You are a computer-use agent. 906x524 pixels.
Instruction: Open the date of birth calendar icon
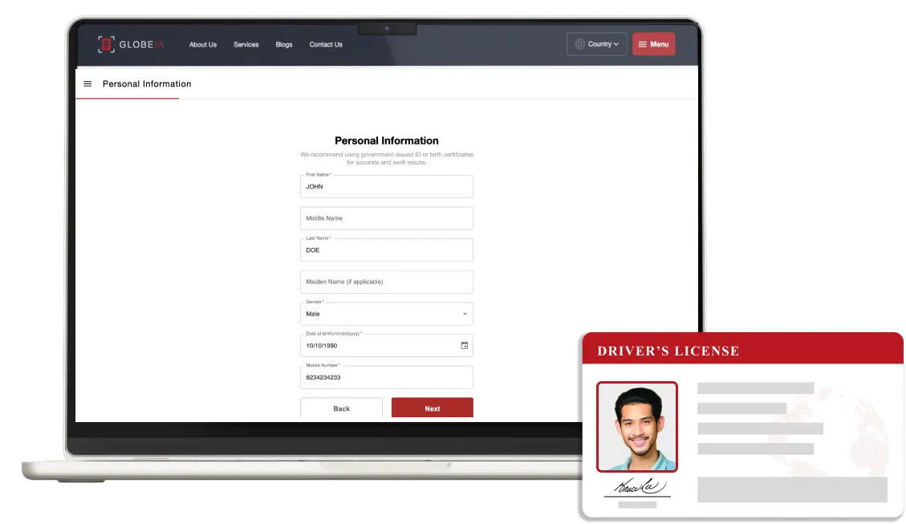(x=464, y=345)
